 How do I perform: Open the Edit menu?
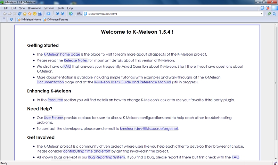pos(14,8)
